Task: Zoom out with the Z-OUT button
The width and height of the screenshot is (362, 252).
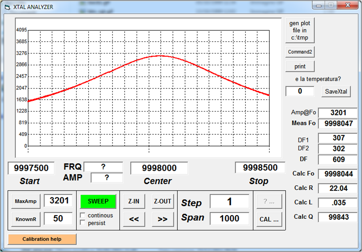Action: 162,201
